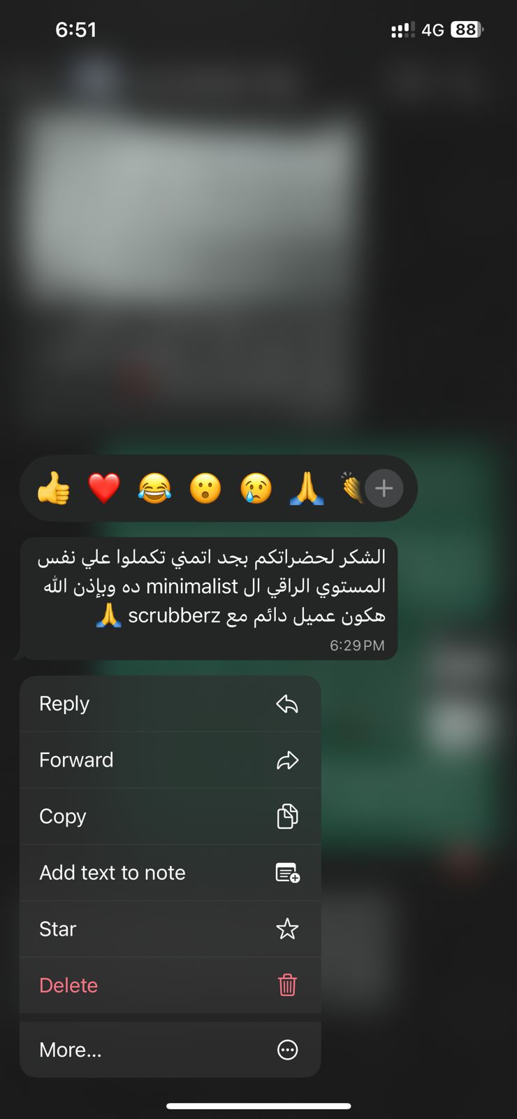
Task: React with the laughing tears emoji
Action: point(154,488)
